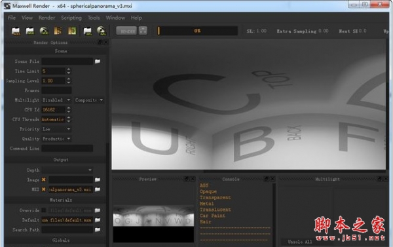Click the Open MXS scene folder icon

tap(16, 31)
